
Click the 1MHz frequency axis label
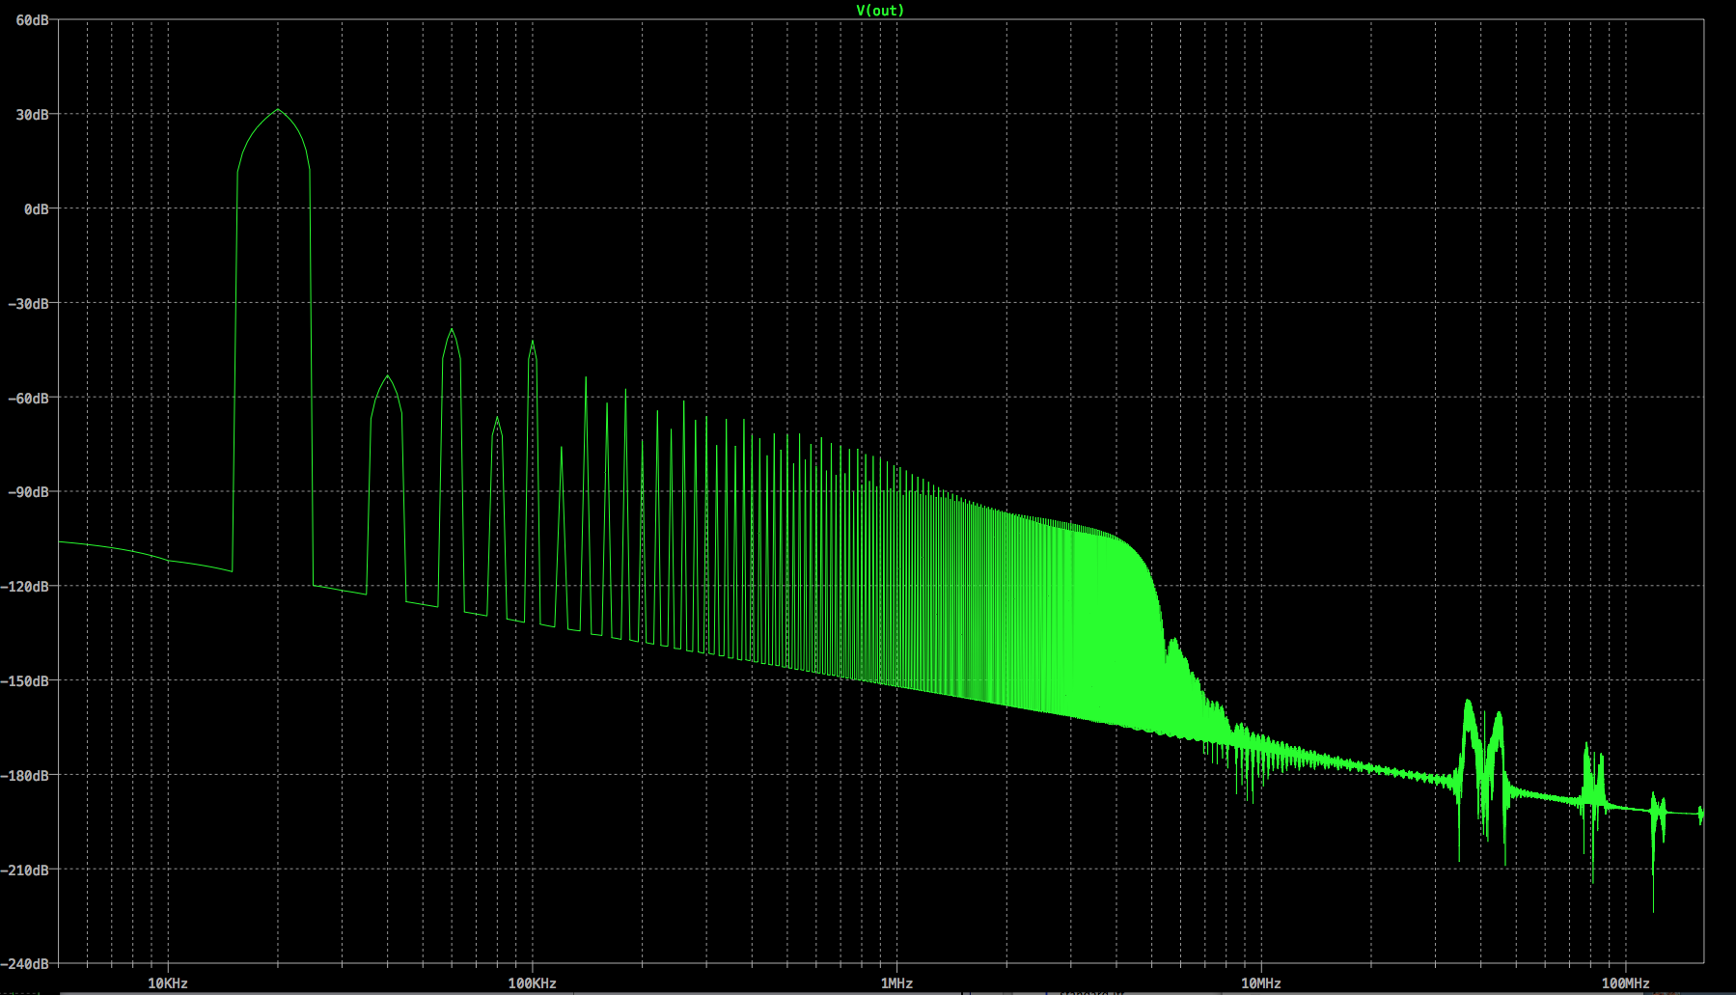[896, 983]
